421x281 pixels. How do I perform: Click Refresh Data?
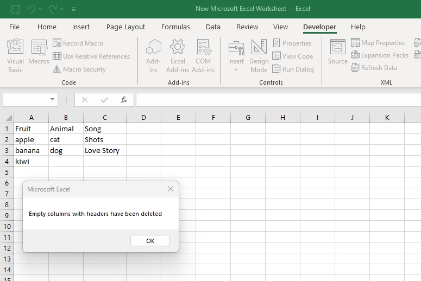pos(374,68)
